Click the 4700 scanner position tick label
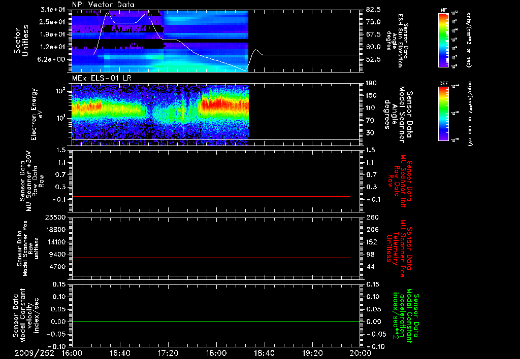This screenshot has height=359, width=520. point(57,267)
